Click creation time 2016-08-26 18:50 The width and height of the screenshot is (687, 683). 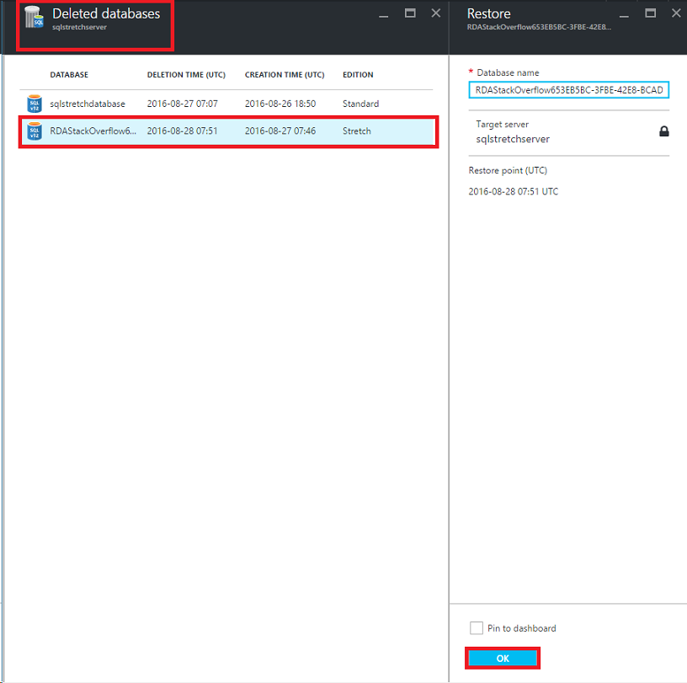[280, 104]
